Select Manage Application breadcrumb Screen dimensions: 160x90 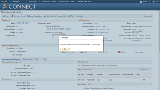(x=84, y=1)
